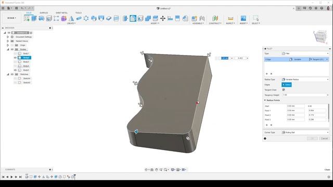Viewport: 333px width, 187px height.
Task: Open the New Component assemble icon
Action: (194, 19)
